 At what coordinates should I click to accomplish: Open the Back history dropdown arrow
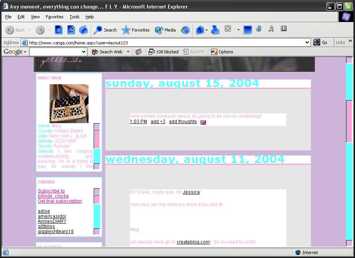pyautogui.click(x=29, y=30)
